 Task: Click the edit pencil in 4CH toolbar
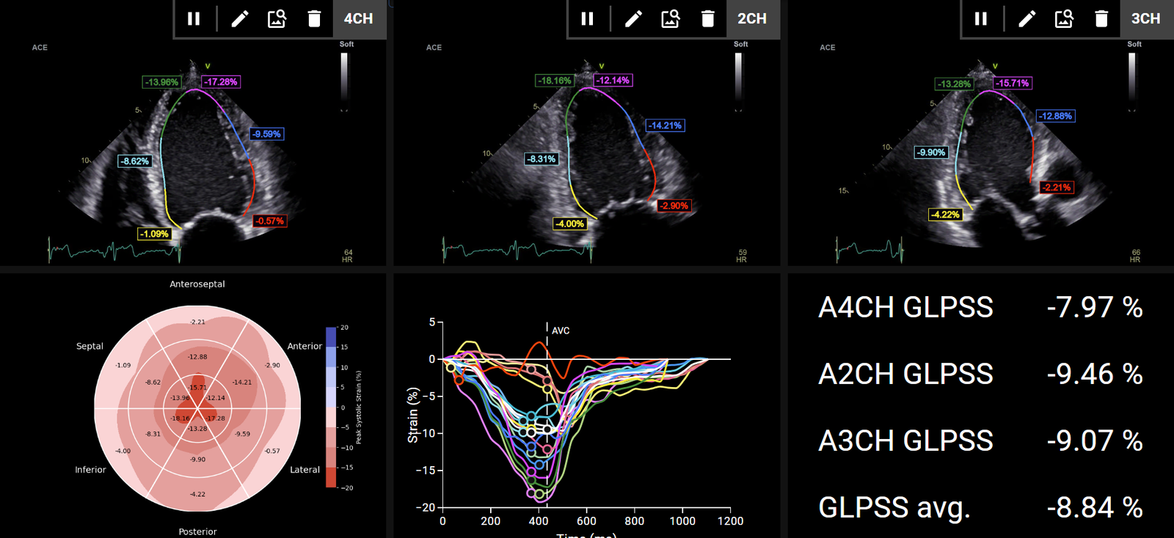[240, 19]
